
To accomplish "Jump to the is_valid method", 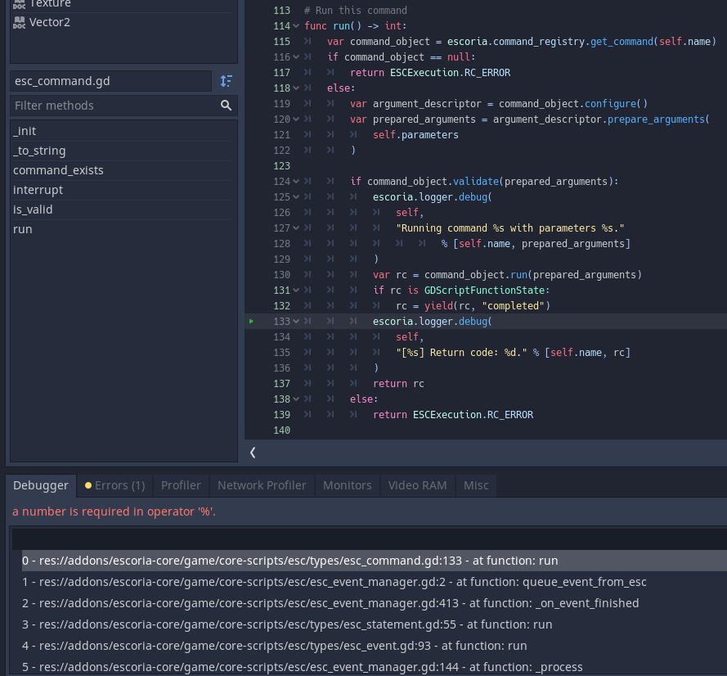I will 123,210.
